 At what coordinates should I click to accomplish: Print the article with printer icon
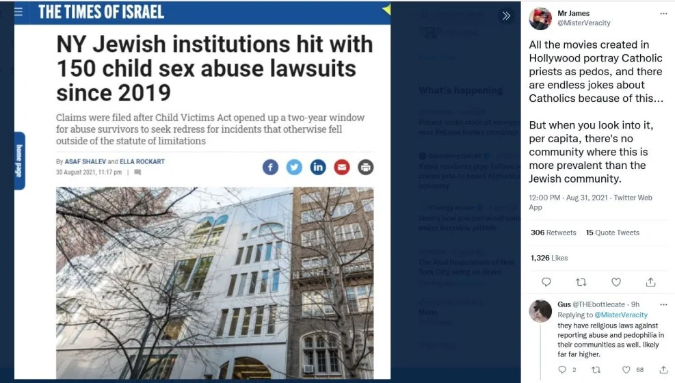click(365, 167)
